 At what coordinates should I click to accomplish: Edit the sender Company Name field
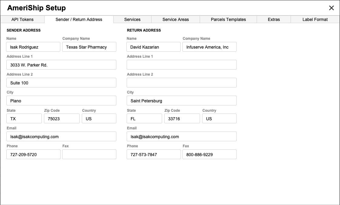point(89,47)
